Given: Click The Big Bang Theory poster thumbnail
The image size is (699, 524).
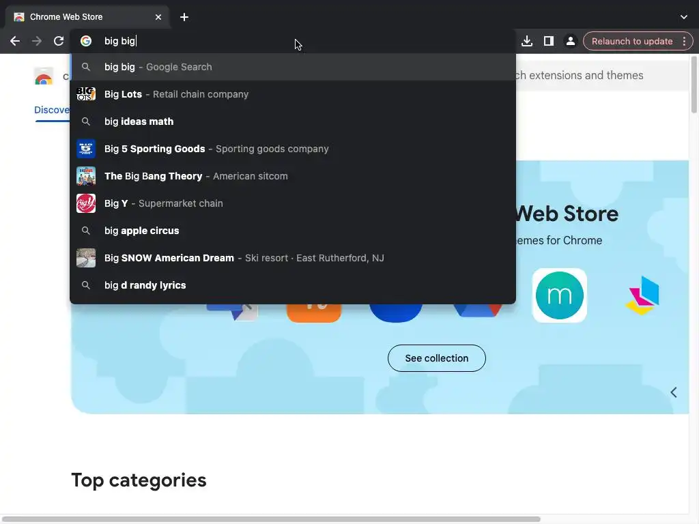Looking at the screenshot, I should click(86, 176).
